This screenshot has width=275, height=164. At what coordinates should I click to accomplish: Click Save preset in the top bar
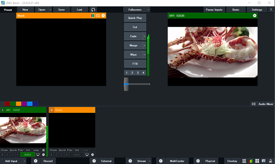tap(61, 10)
